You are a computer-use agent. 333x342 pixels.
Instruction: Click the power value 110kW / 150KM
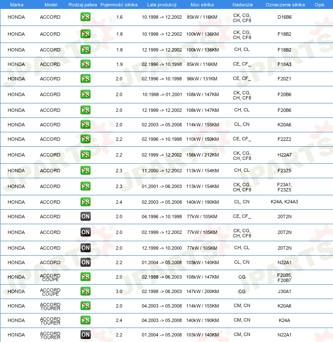coord(202,139)
